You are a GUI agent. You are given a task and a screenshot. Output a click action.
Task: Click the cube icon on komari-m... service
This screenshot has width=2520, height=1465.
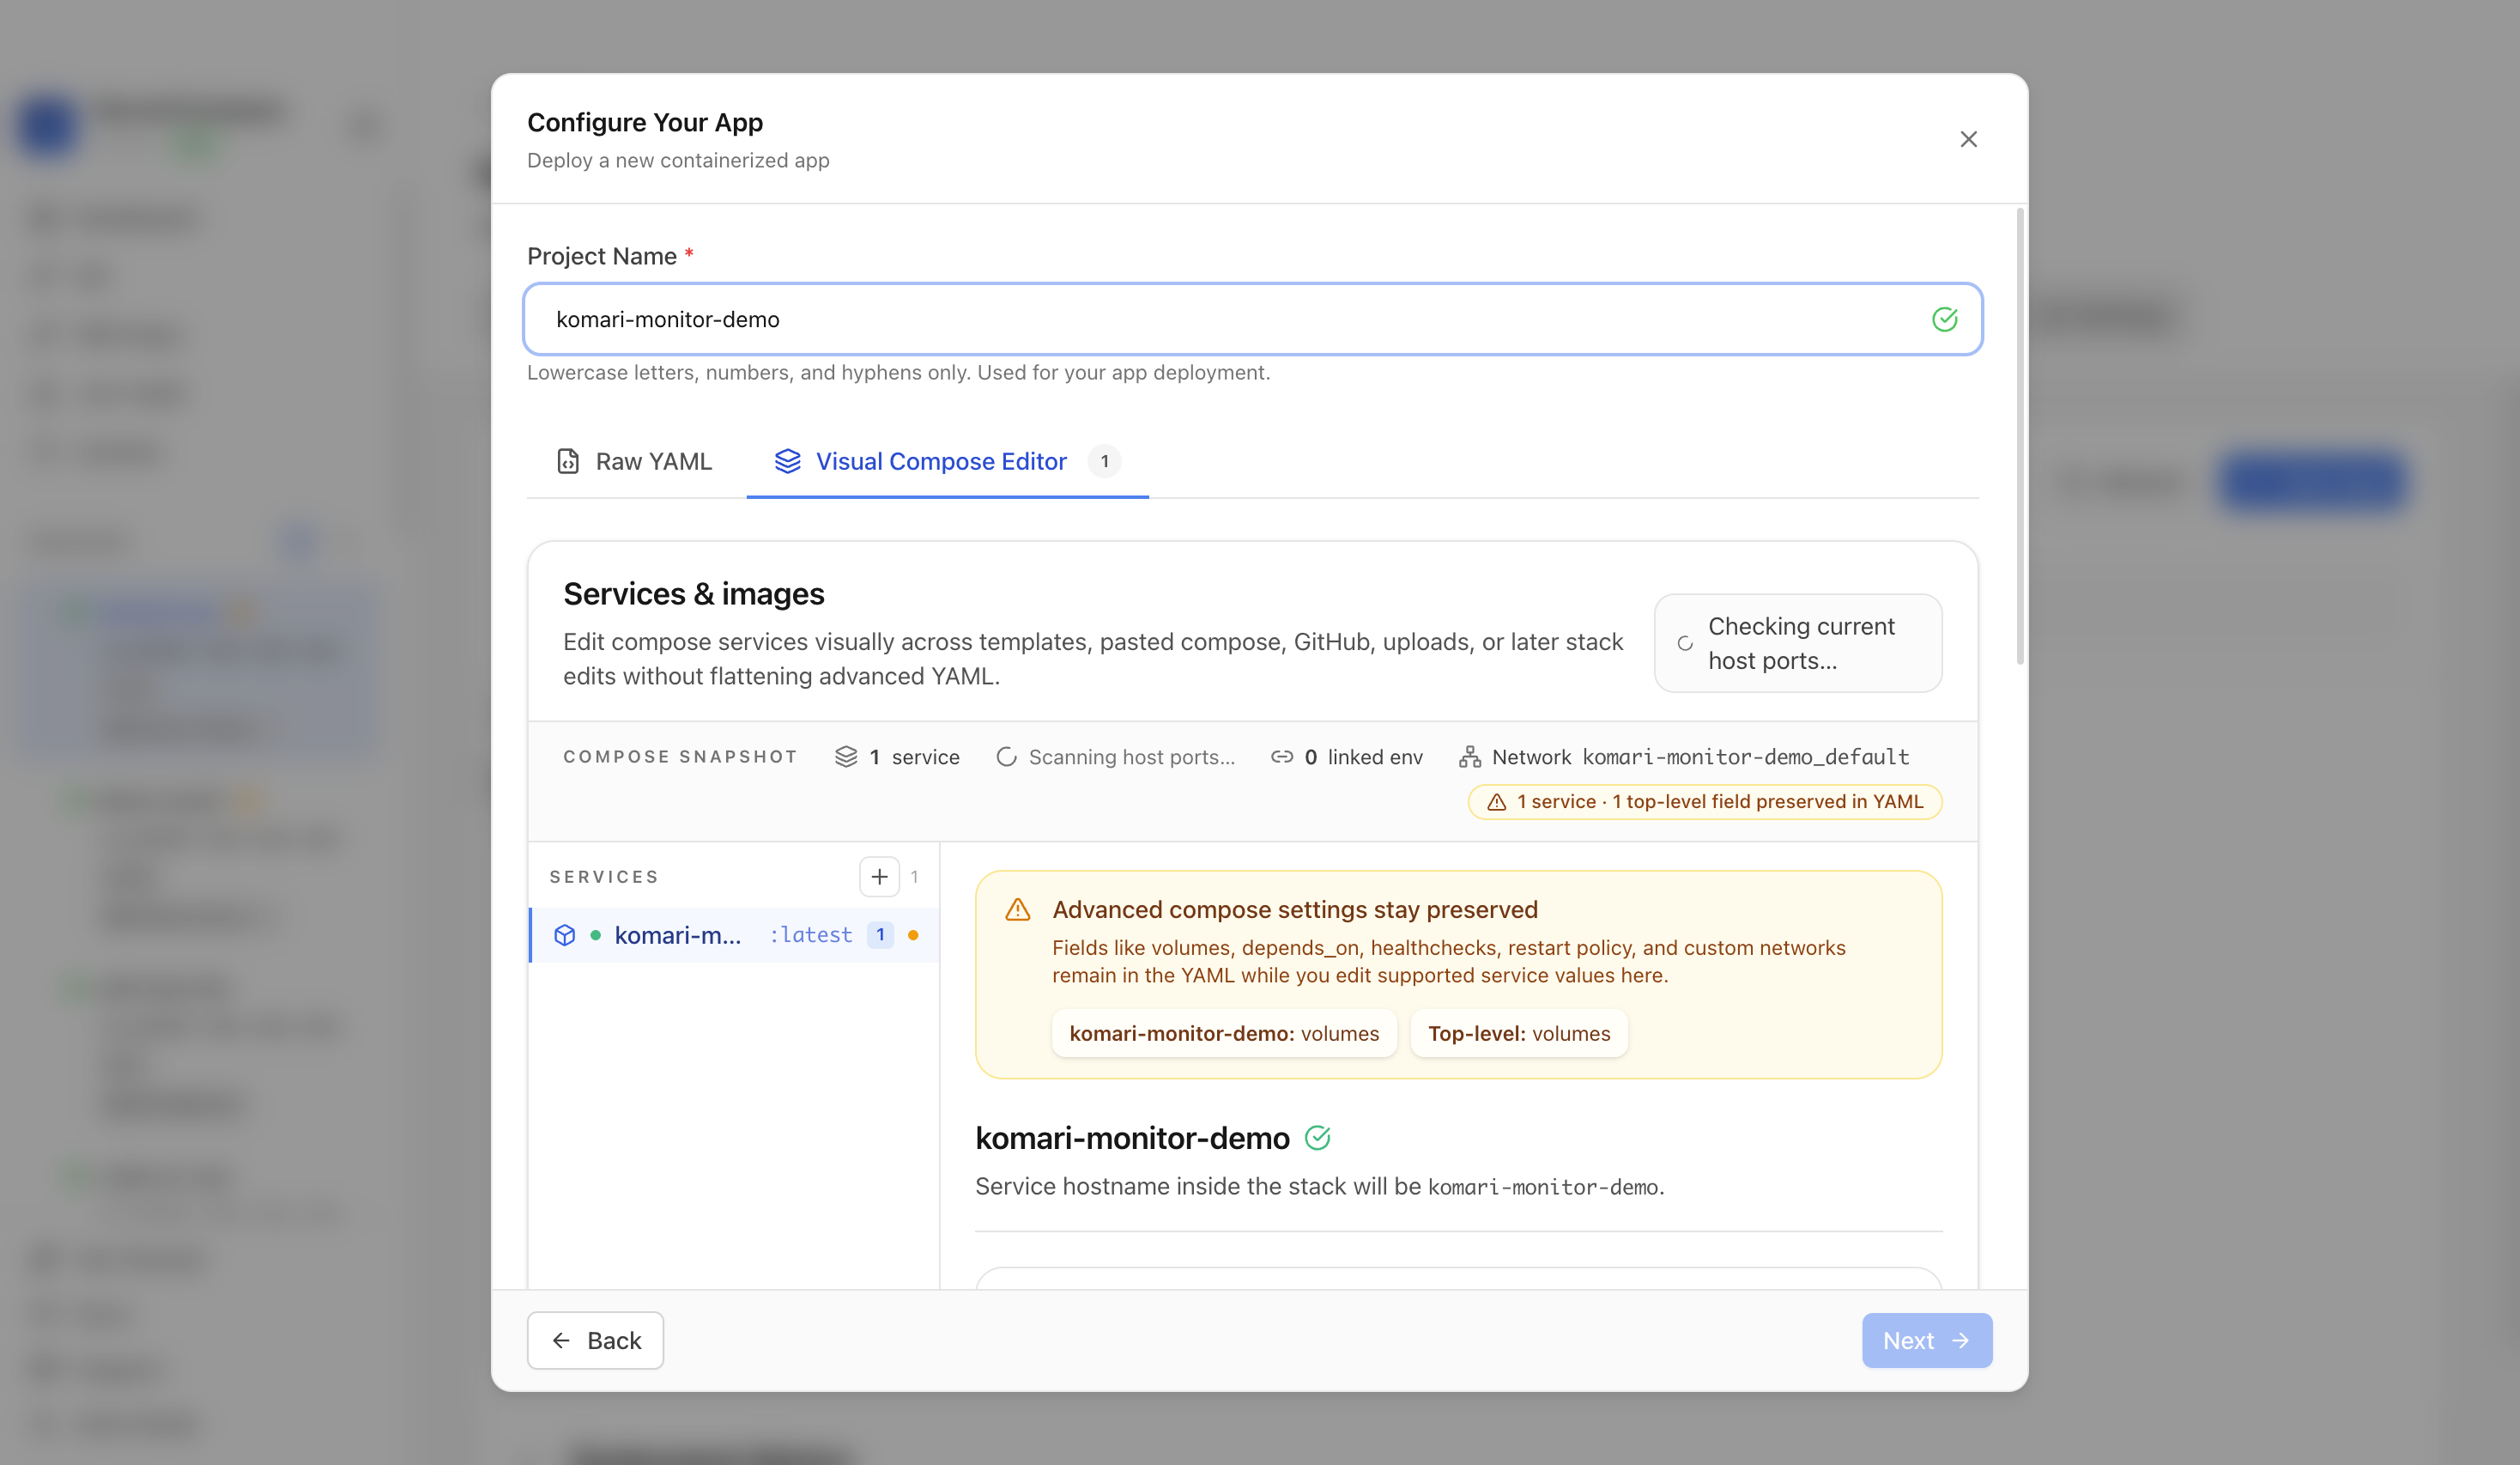565,934
